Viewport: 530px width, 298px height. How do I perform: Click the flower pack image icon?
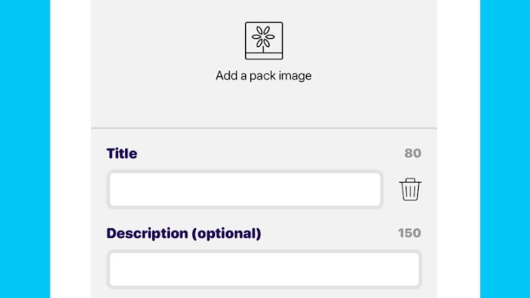(x=263, y=41)
